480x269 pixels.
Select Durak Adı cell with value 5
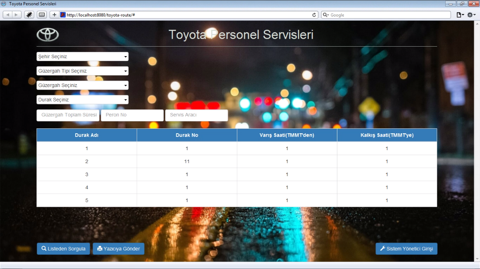pos(87,200)
